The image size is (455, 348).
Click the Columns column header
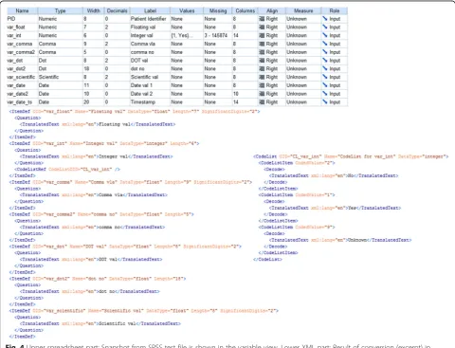[245, 10]
